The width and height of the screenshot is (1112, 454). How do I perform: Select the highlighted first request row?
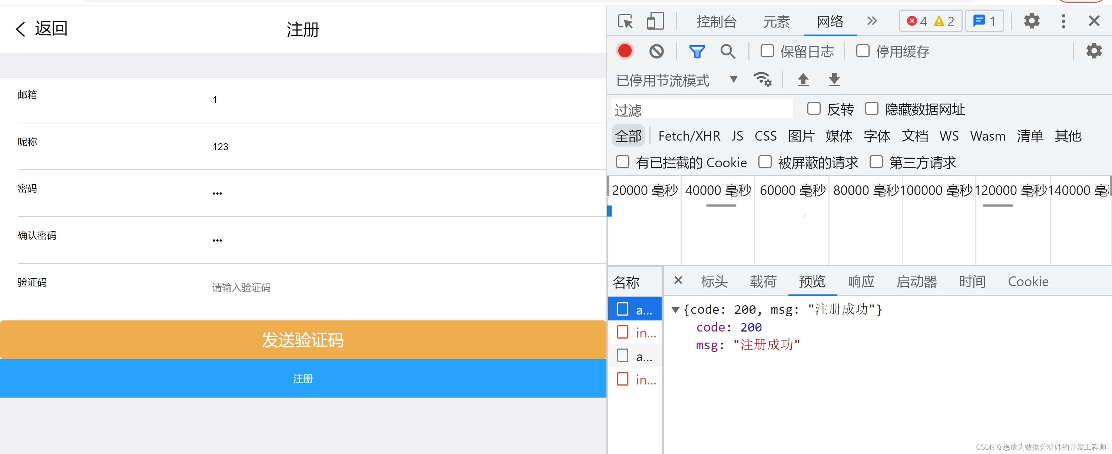tap(635, 309)
